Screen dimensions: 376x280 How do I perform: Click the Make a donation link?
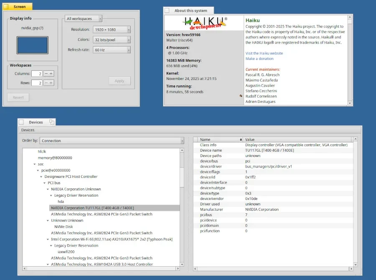tap(259, 59)
